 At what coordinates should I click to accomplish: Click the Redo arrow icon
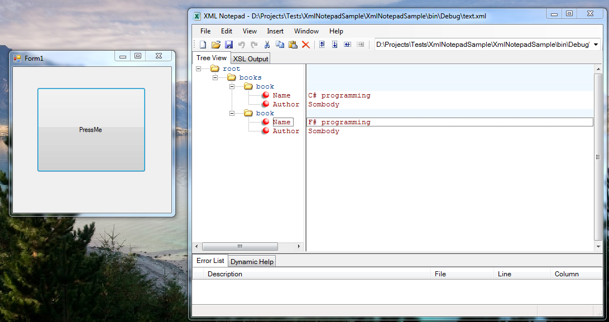254,45
